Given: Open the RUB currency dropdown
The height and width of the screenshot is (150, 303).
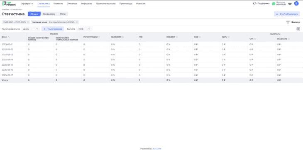Looking at the screenshot, I should tap(84, 29).
